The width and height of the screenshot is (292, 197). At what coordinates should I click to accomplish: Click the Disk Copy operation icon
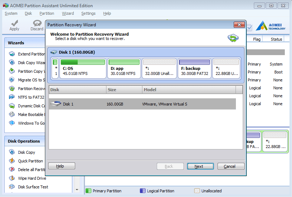click(12, 152)
